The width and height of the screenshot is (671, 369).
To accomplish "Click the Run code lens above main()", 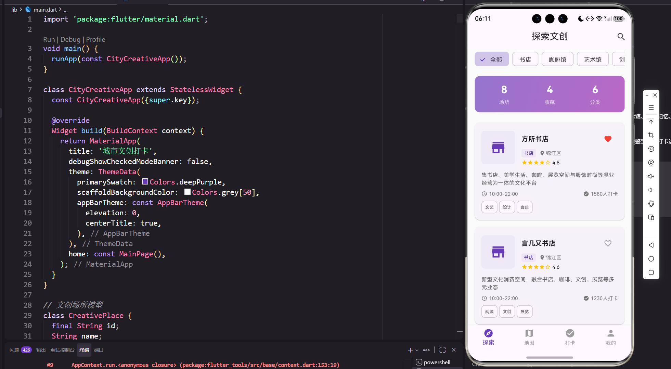I will tap(49, 39).
